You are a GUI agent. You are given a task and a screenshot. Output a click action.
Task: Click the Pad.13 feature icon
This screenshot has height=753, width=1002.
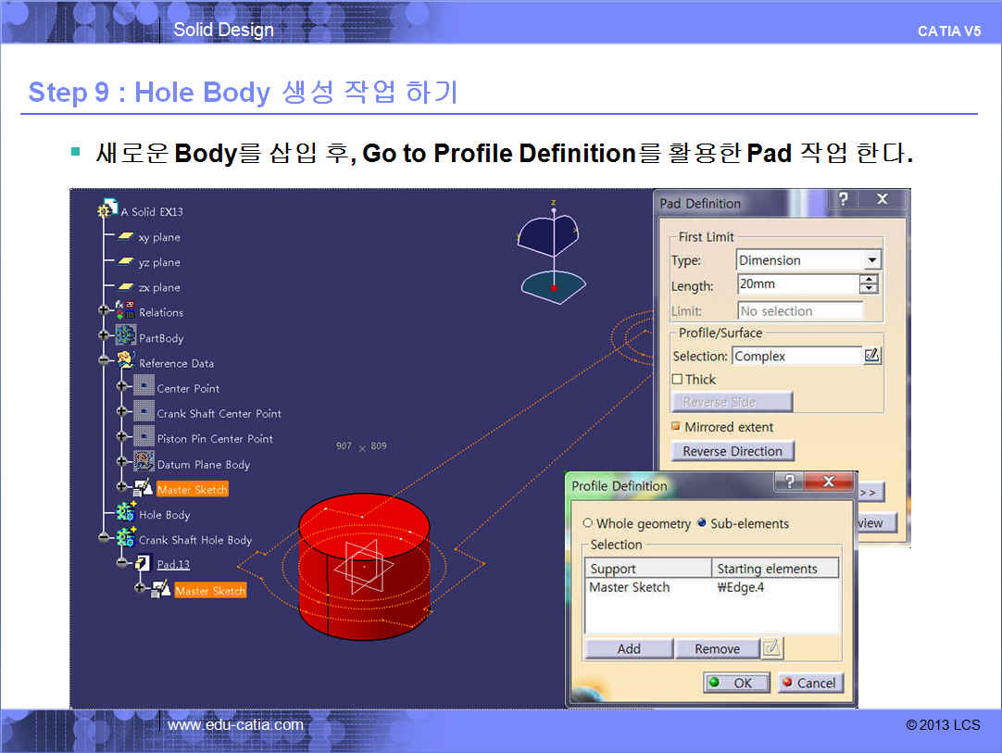click(x=144, y=563)
